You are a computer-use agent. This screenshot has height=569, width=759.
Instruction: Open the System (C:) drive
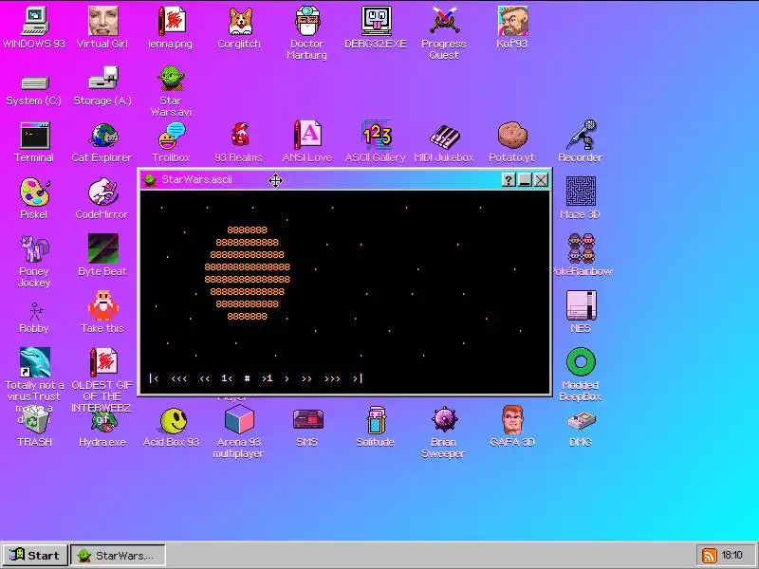coord(34,89)
